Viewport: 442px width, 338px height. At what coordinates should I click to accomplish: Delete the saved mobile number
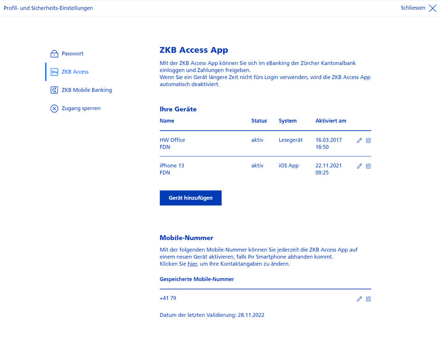pyautogui.click(x=368, y=299)
